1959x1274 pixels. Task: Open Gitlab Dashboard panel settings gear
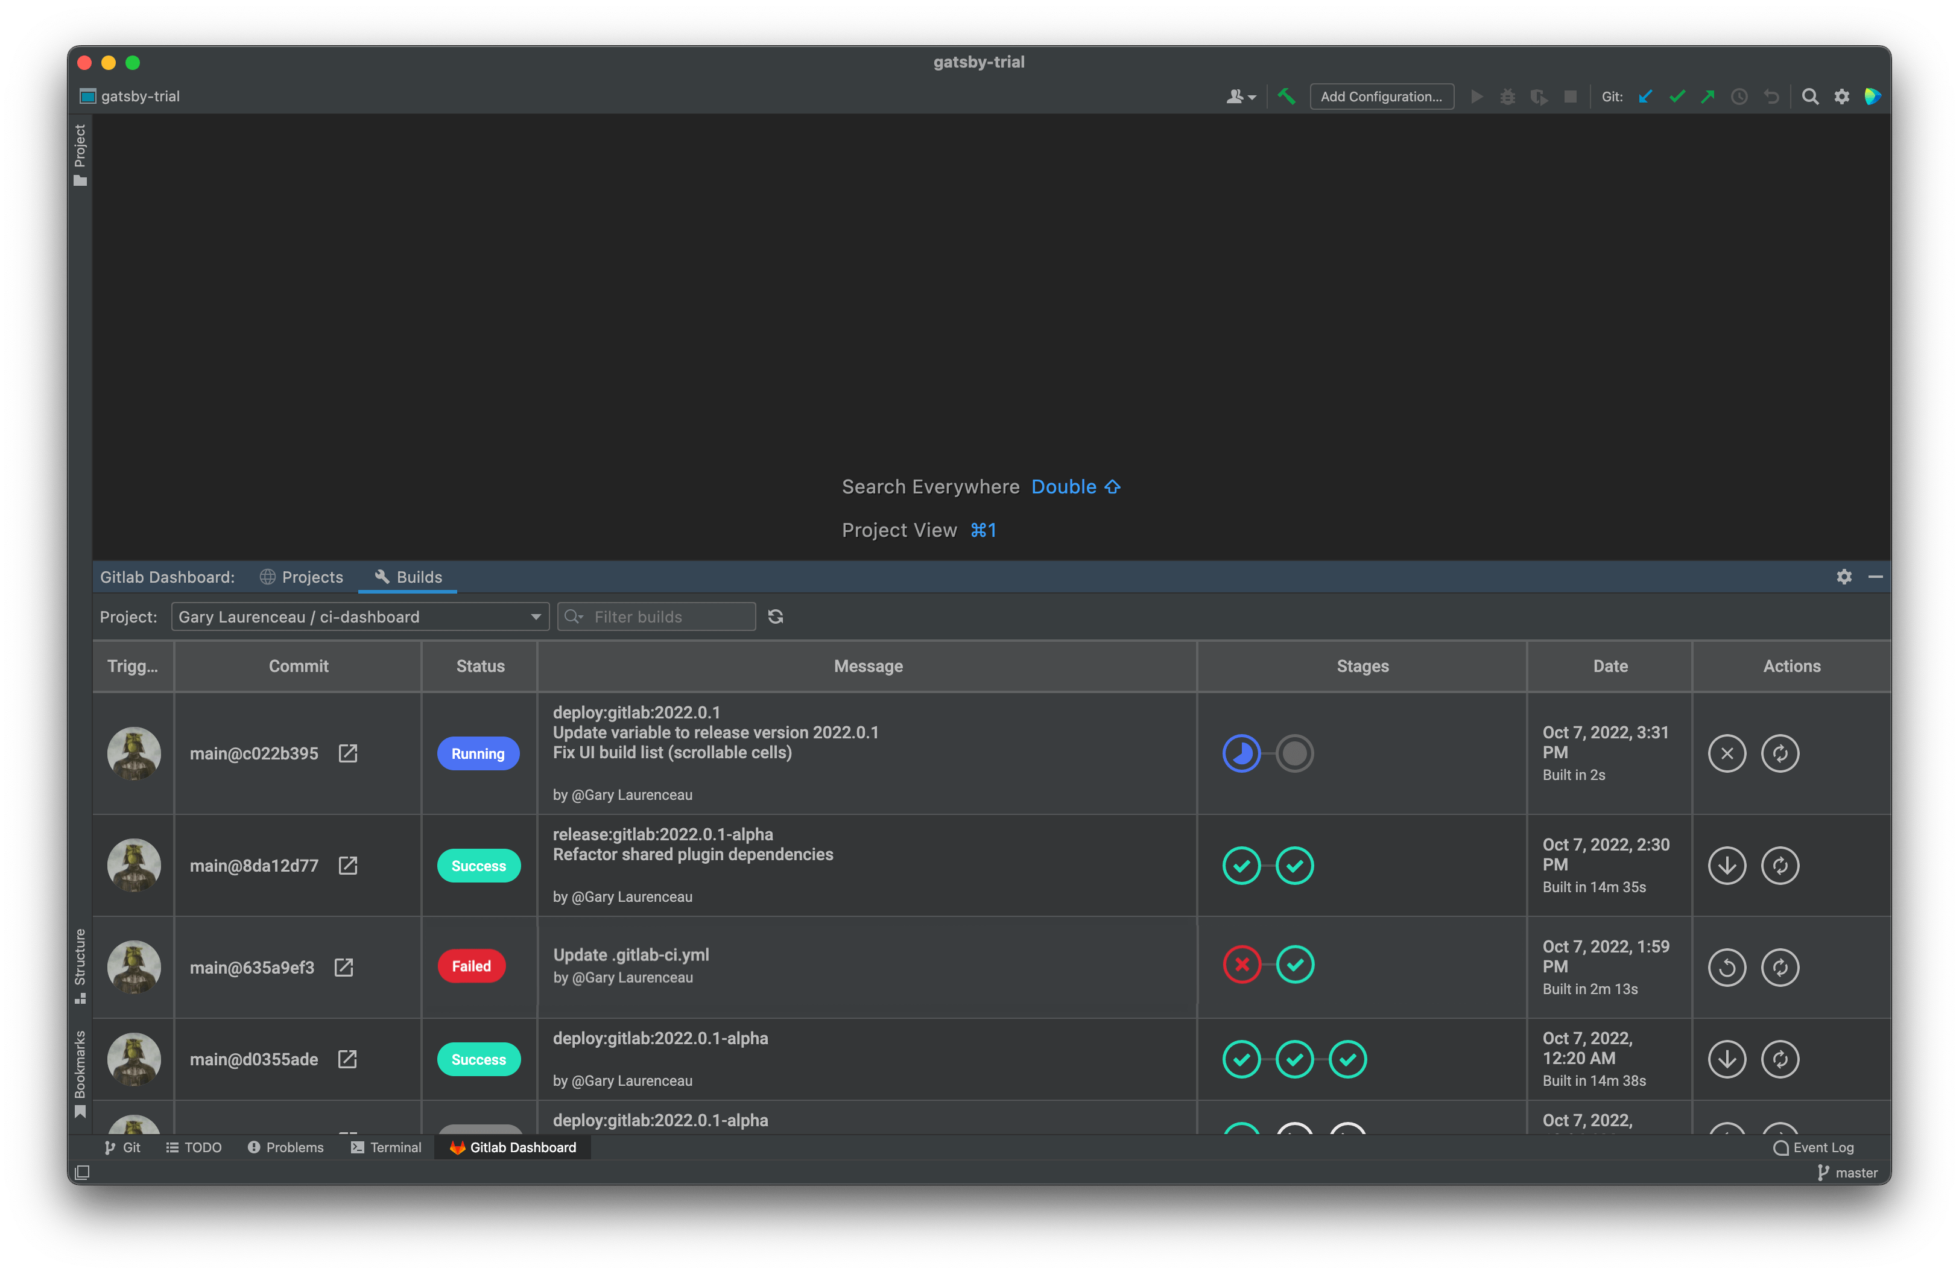[1844, 577]
